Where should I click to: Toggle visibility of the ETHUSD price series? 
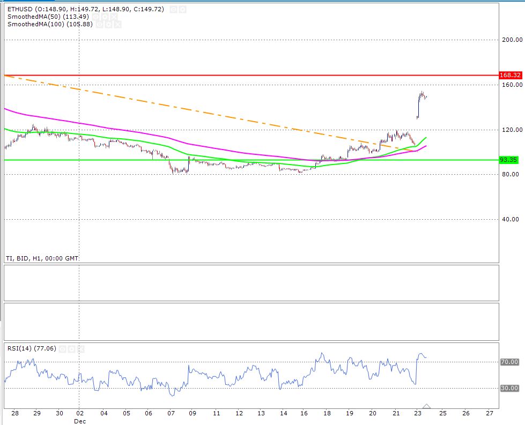click(x=173, y=10)
